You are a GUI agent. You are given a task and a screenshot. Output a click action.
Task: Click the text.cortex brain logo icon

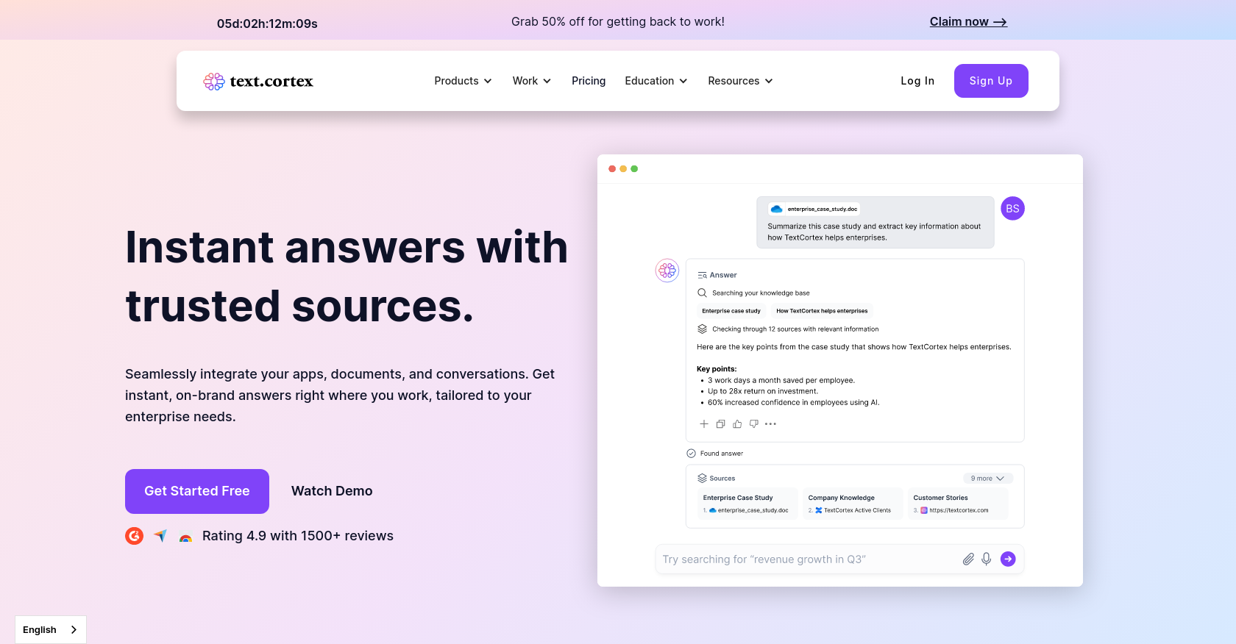[x=214, y=82]
